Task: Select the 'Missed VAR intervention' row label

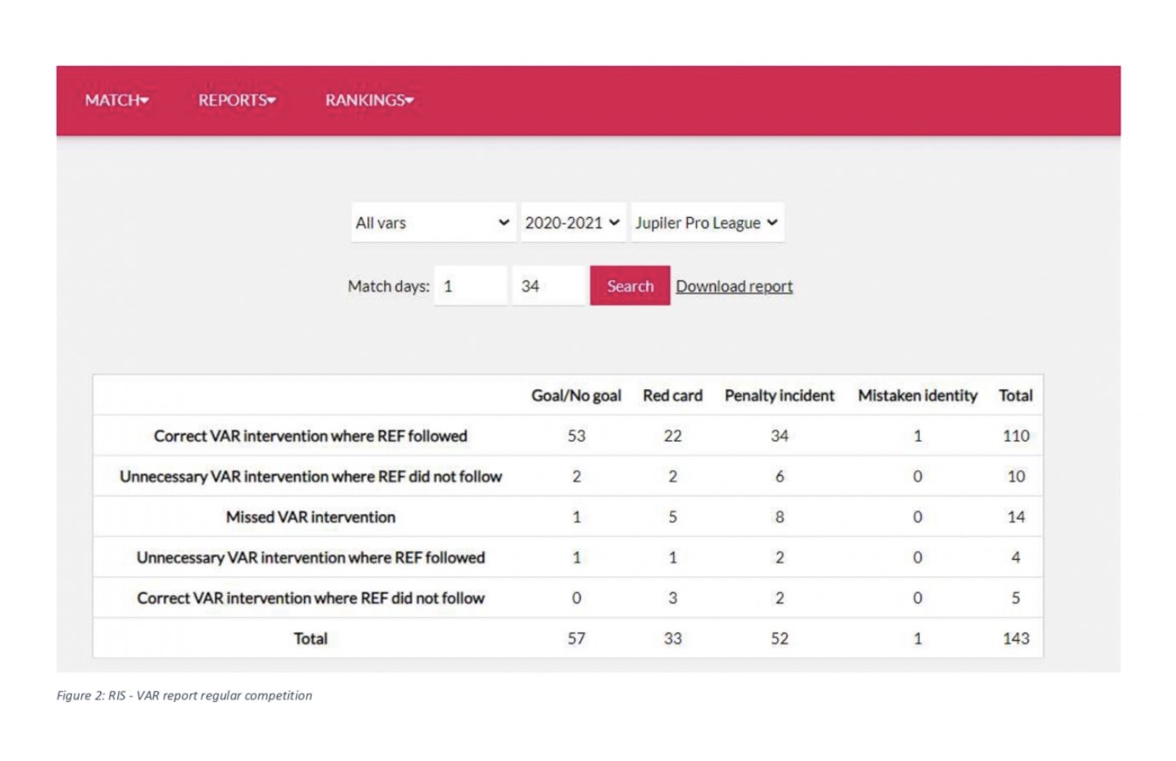Action: coord(310,517)
